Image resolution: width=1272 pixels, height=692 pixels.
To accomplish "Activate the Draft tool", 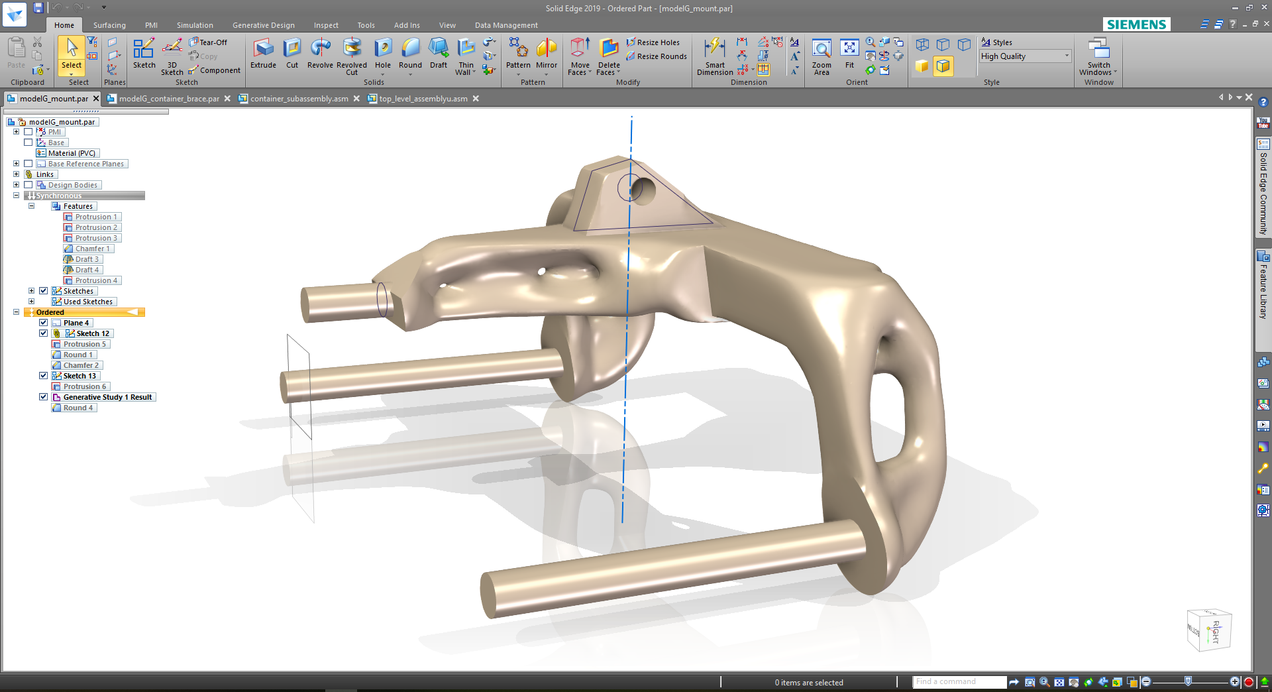I will point(439,53).
